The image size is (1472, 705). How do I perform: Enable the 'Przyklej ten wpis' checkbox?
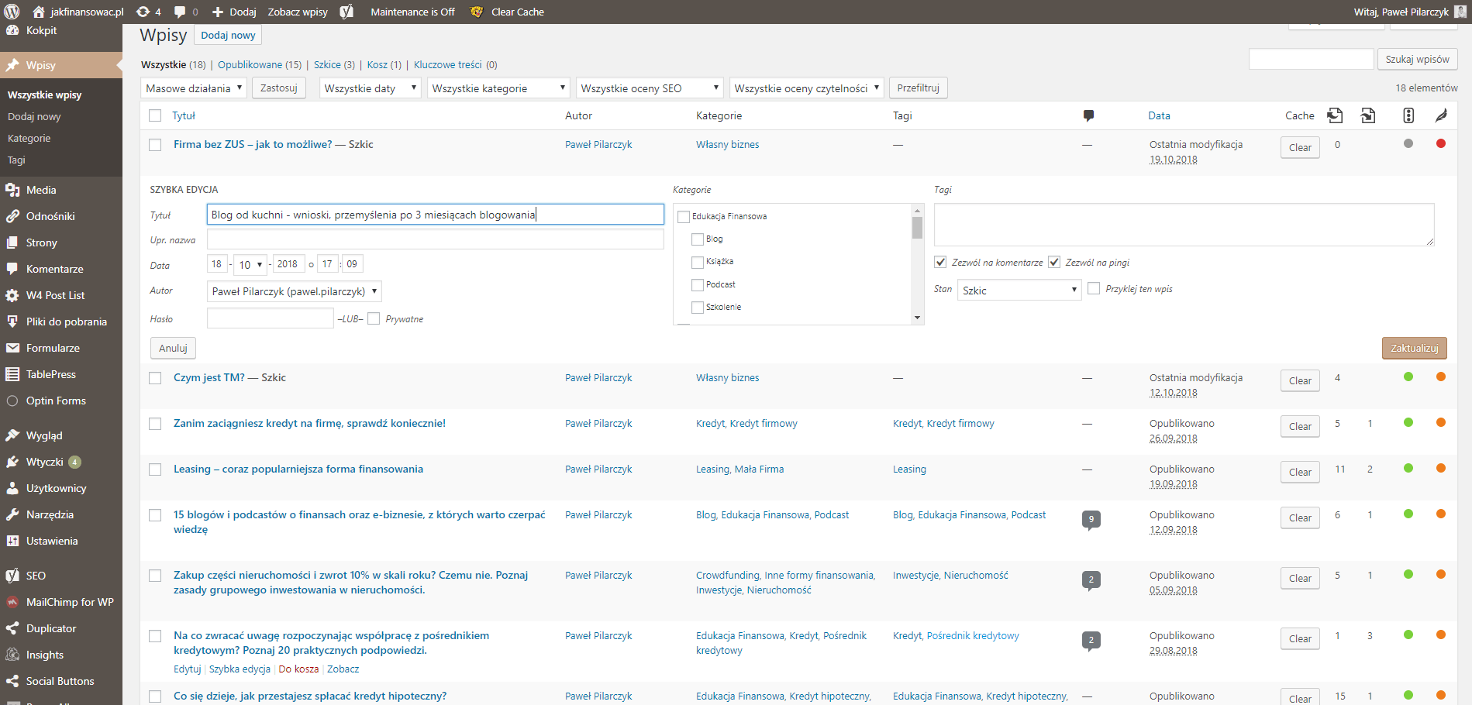coord(1094,288)
